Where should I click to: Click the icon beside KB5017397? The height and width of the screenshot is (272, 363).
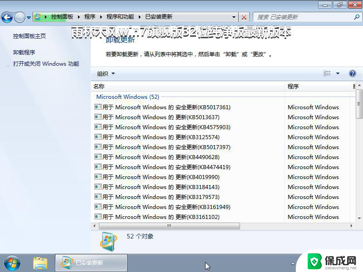click(98, 146)
